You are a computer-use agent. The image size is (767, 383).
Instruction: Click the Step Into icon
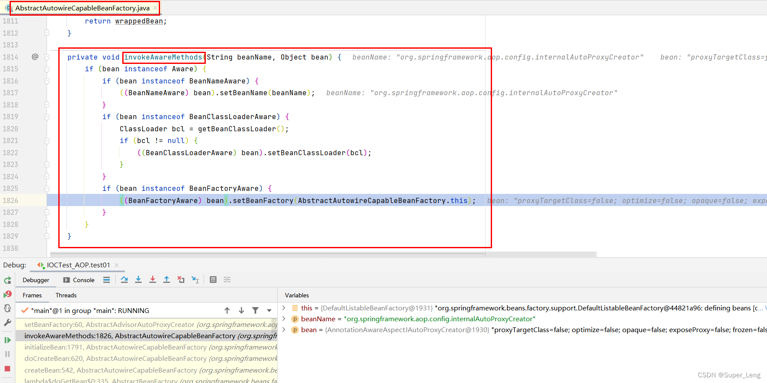click(x=138, y=280)
